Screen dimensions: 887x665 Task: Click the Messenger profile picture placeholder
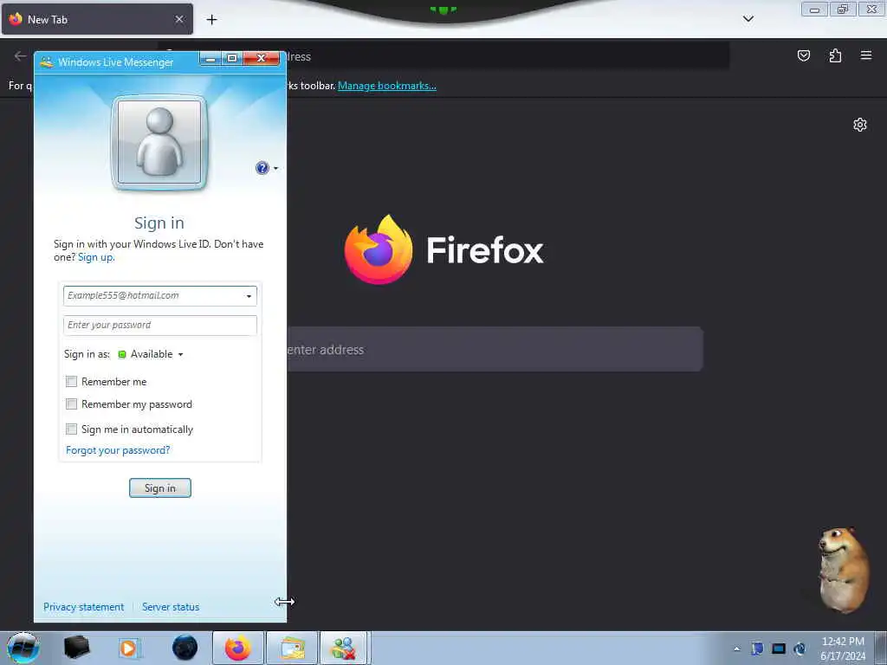[159, 143]
